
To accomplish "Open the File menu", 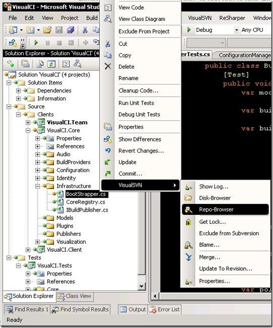I will [13, 18].
